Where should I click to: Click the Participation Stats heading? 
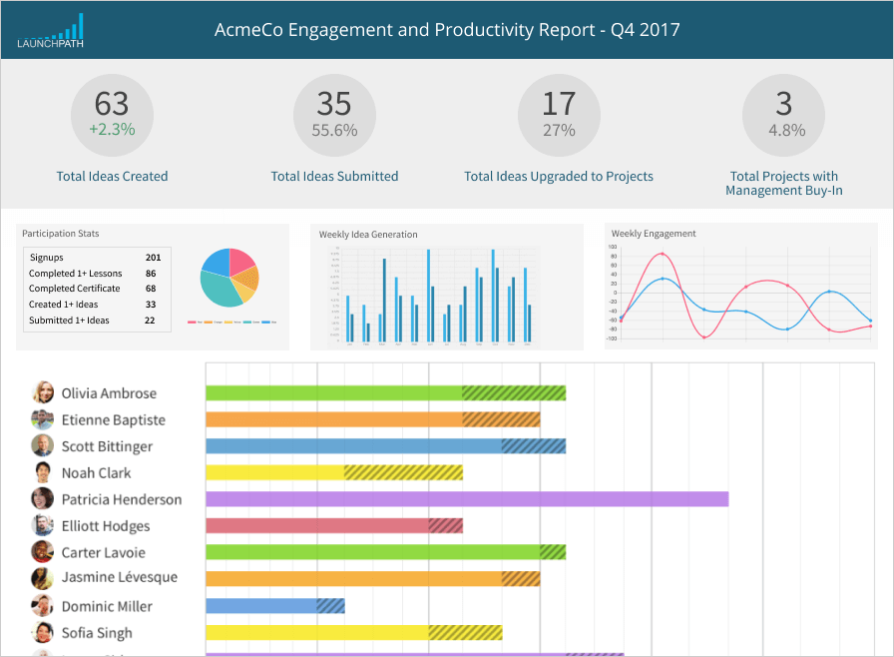[61, 234]
